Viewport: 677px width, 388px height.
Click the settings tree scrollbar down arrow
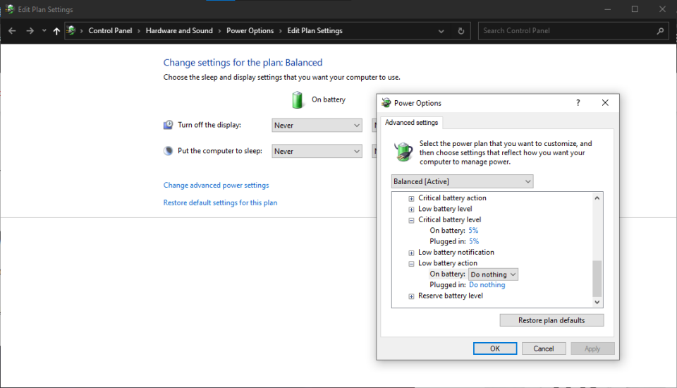click(x=598, y=302)
